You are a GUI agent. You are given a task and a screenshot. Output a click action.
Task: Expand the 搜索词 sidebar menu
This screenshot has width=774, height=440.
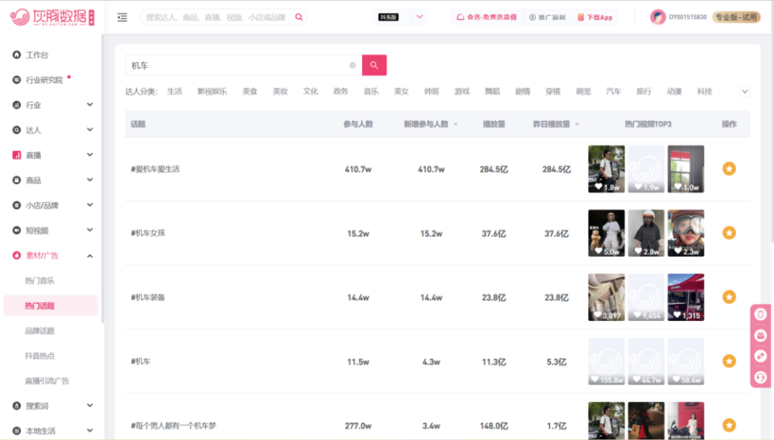(x=90, y=406)
